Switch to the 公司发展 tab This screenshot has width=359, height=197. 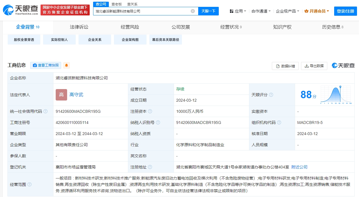pyautogui.click(x=181, y=27)
